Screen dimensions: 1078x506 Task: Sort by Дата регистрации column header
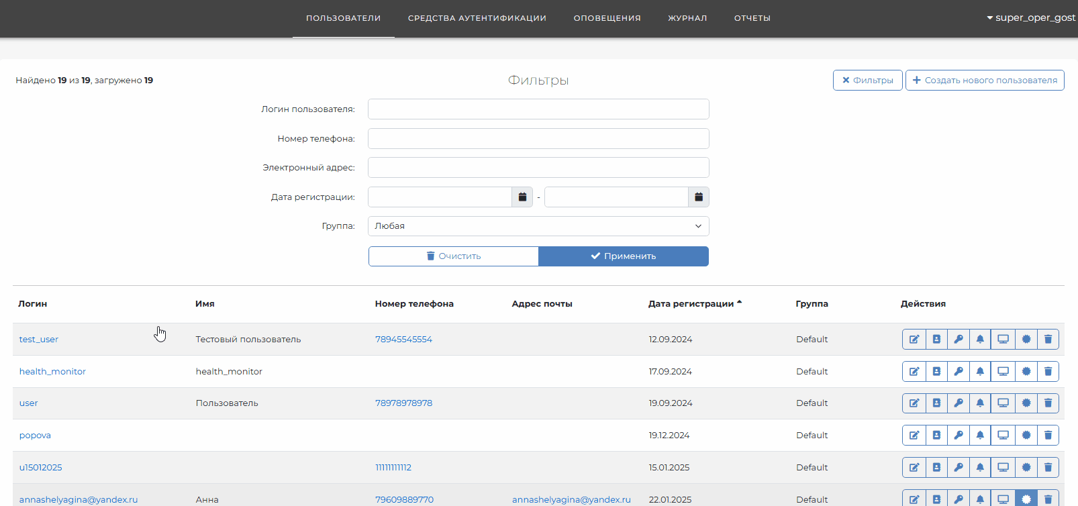[691, 304]
